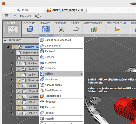
Task: Click the Share icon
Action: coord(37,16)
